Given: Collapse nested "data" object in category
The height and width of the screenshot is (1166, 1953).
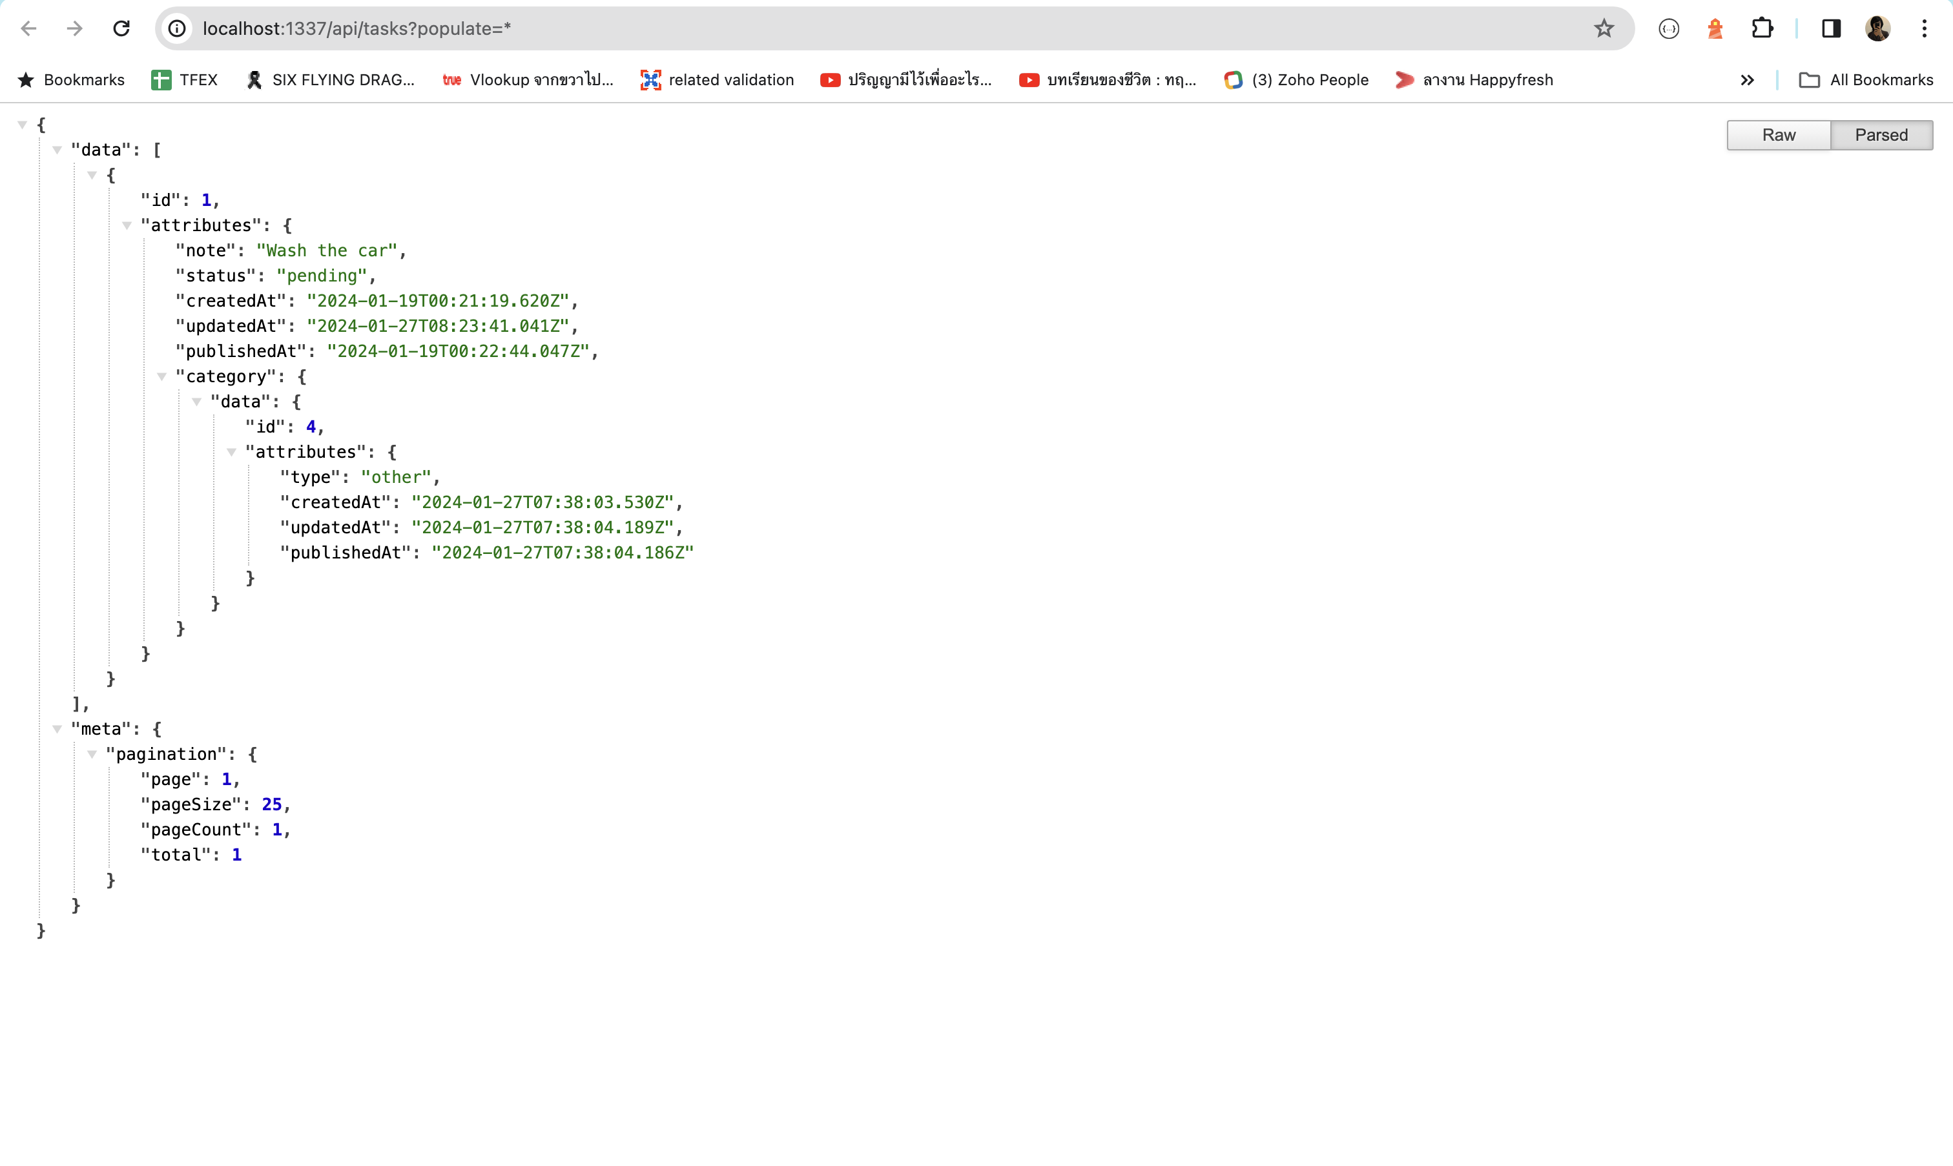Looking at the screenshot, I should (x=196, y=402).
